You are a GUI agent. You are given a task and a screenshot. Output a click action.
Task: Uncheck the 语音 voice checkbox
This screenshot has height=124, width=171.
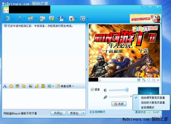click(x=92, y=89)
